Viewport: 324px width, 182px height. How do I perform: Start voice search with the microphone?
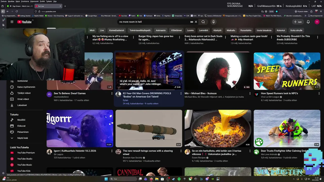tap(213, 22)
